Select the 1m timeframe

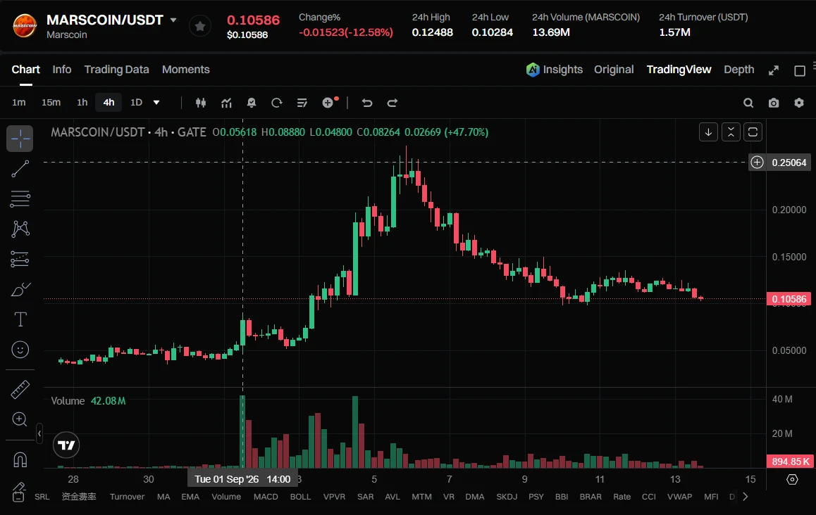click(19, 103)
